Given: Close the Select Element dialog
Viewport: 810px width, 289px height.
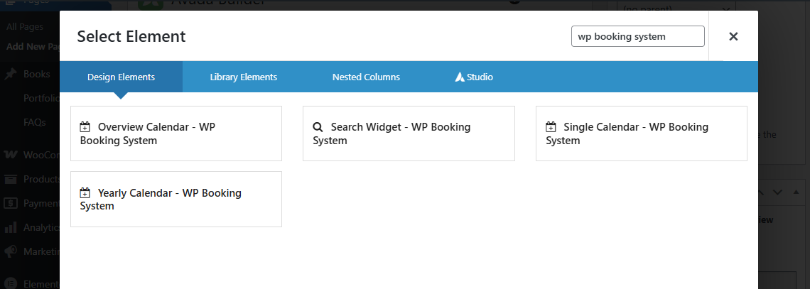Looking at the screenshot, I should coord(733,36).
